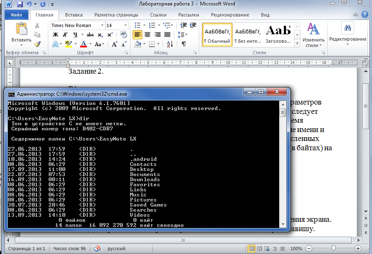Select the Заголово... heading style
Screen dimensions: 372x254
point(278,35)
